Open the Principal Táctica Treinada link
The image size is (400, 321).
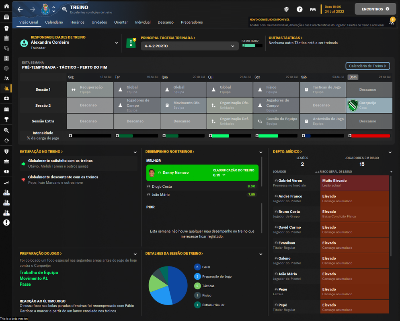[x=168, y=38]
